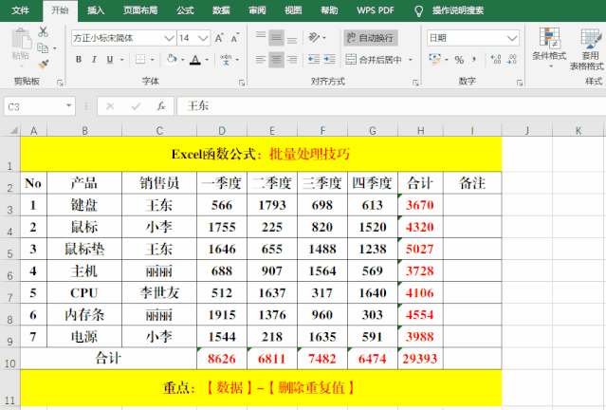
Task: Open the 日期 number format dropdown
Action: pos(512,38)
